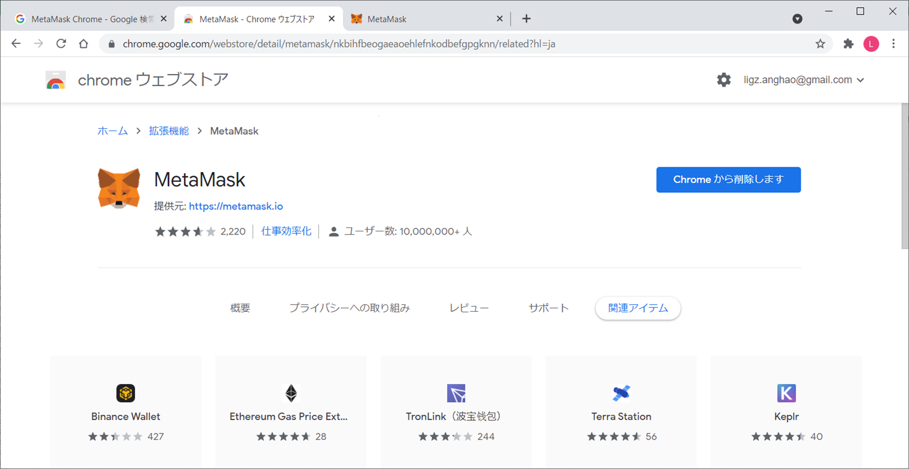Open the 仕事効率化 category link
This screenshot has width=909, height=469.
[x=286, y=231]
